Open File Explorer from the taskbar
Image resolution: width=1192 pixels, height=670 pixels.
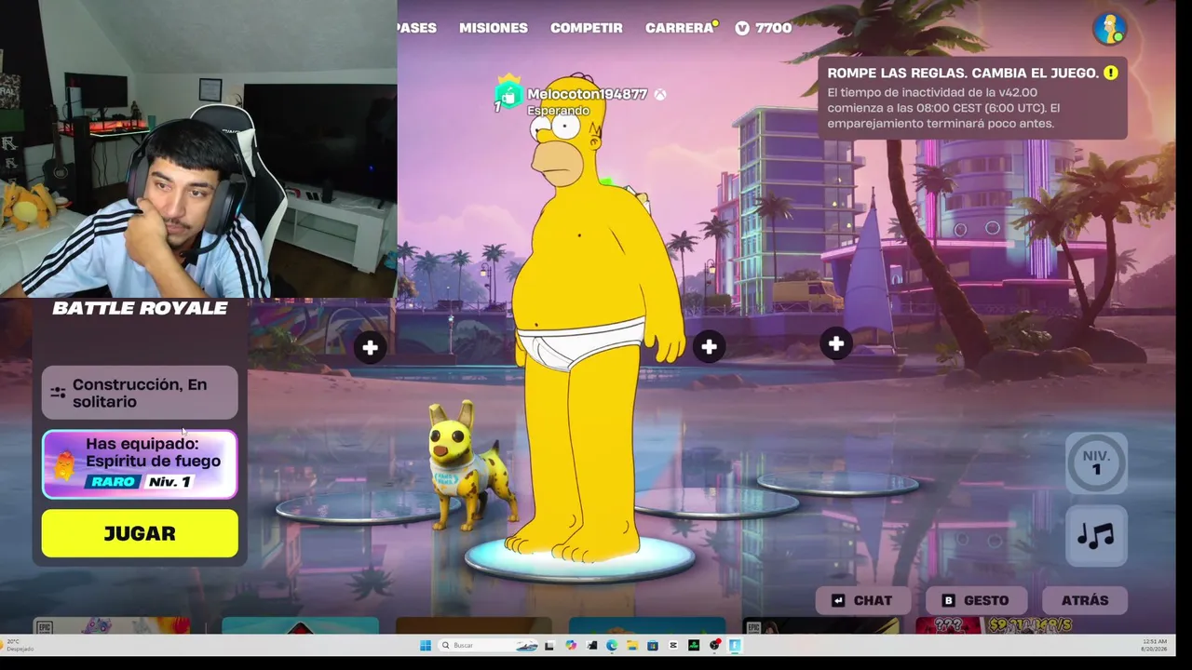(x=632, y=645)
